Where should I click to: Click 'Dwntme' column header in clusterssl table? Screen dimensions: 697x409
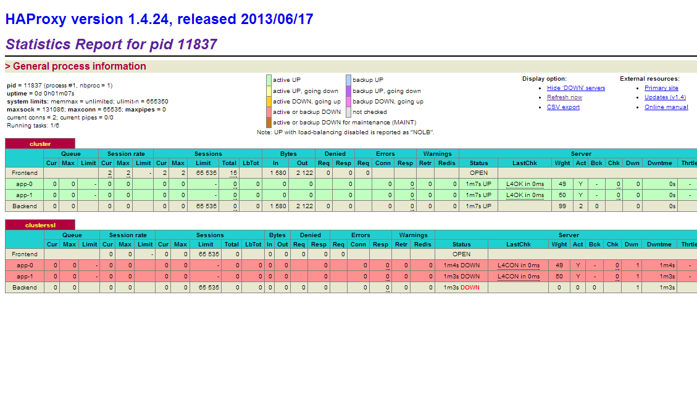tap(659, 245)
